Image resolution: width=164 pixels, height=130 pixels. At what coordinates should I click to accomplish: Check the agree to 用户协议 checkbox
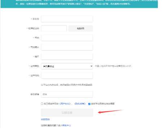click(x=42, y=104)
